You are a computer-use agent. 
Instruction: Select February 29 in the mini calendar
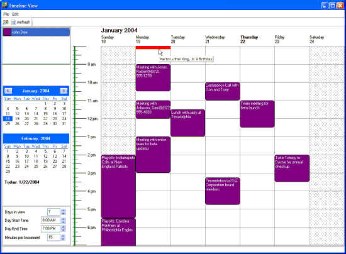[8, 171]
